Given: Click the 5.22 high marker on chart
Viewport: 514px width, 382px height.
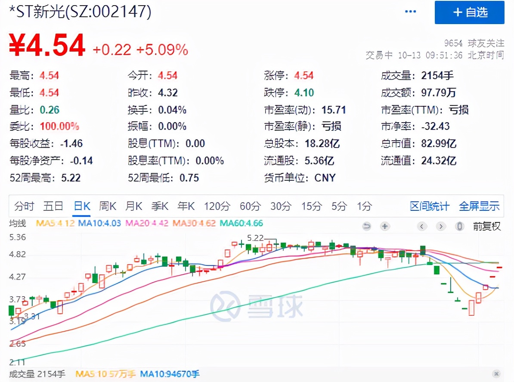Looking at the screenshot, I should tap(255, 238).
